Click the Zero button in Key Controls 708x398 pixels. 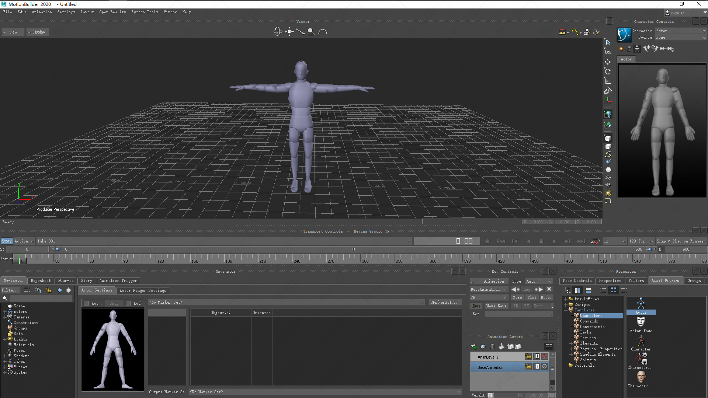point(518,297)
